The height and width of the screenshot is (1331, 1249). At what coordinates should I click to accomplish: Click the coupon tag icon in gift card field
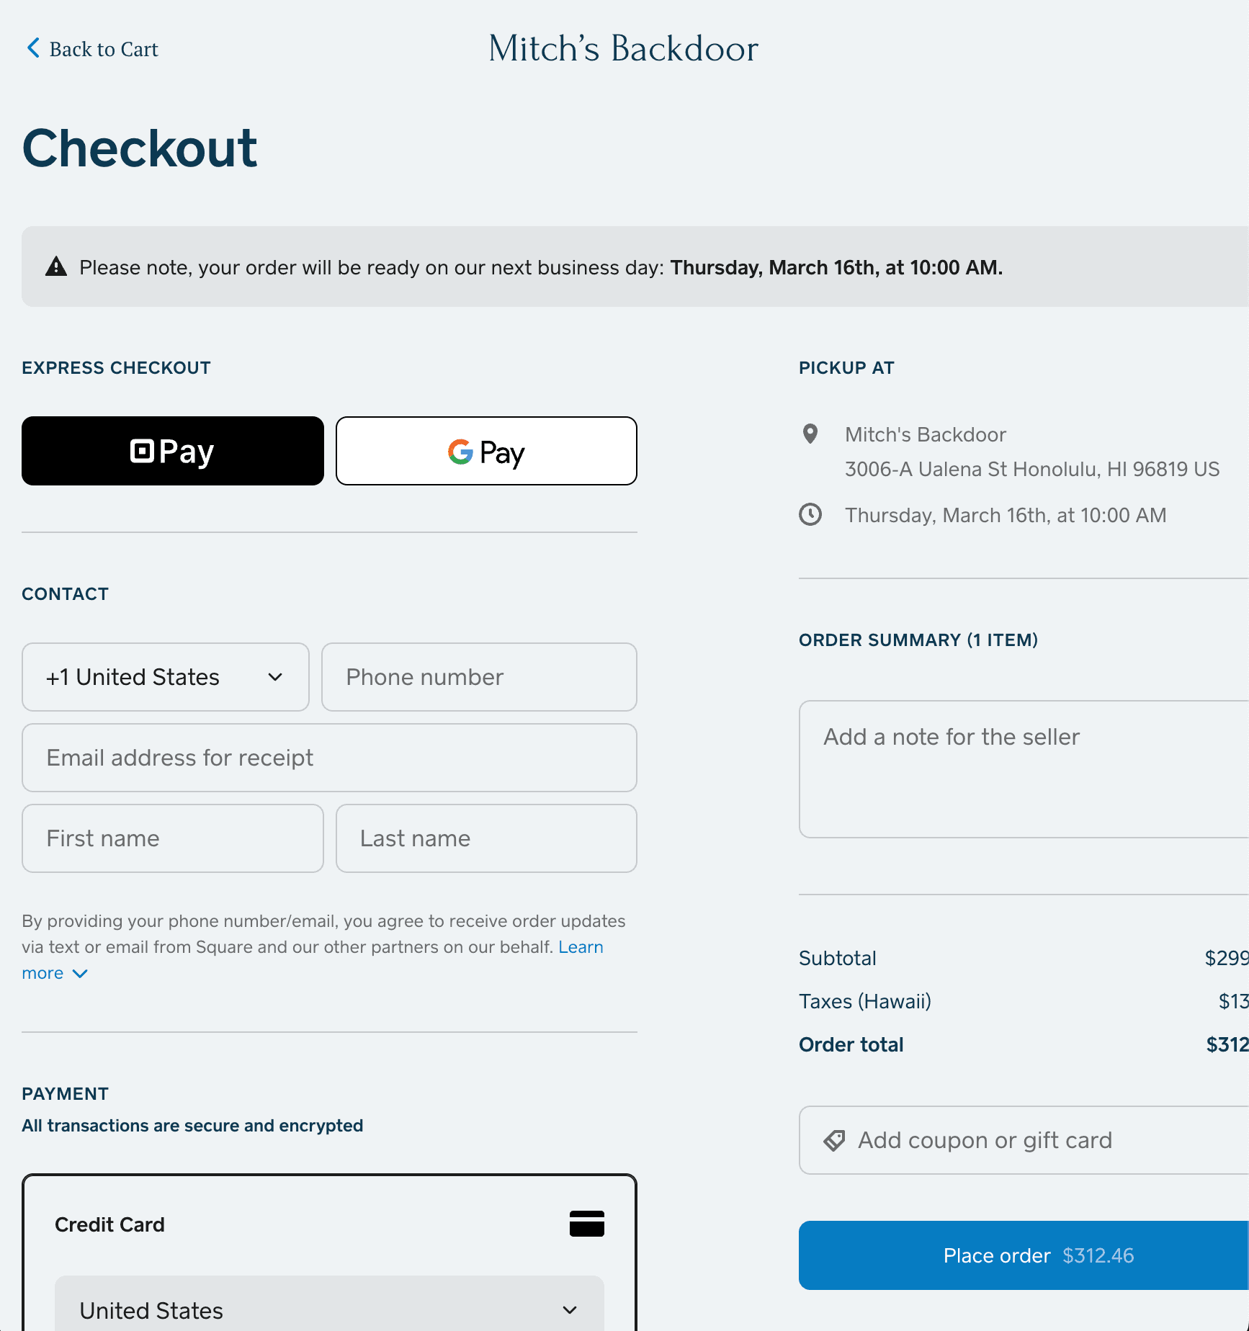coord(834,1140)
